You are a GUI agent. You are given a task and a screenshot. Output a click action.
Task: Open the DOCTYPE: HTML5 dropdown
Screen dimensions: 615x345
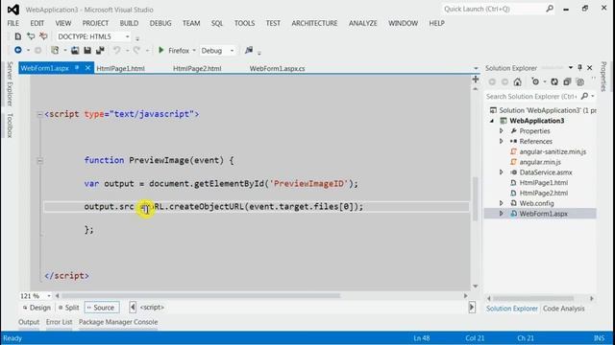(x=127, y=36)
